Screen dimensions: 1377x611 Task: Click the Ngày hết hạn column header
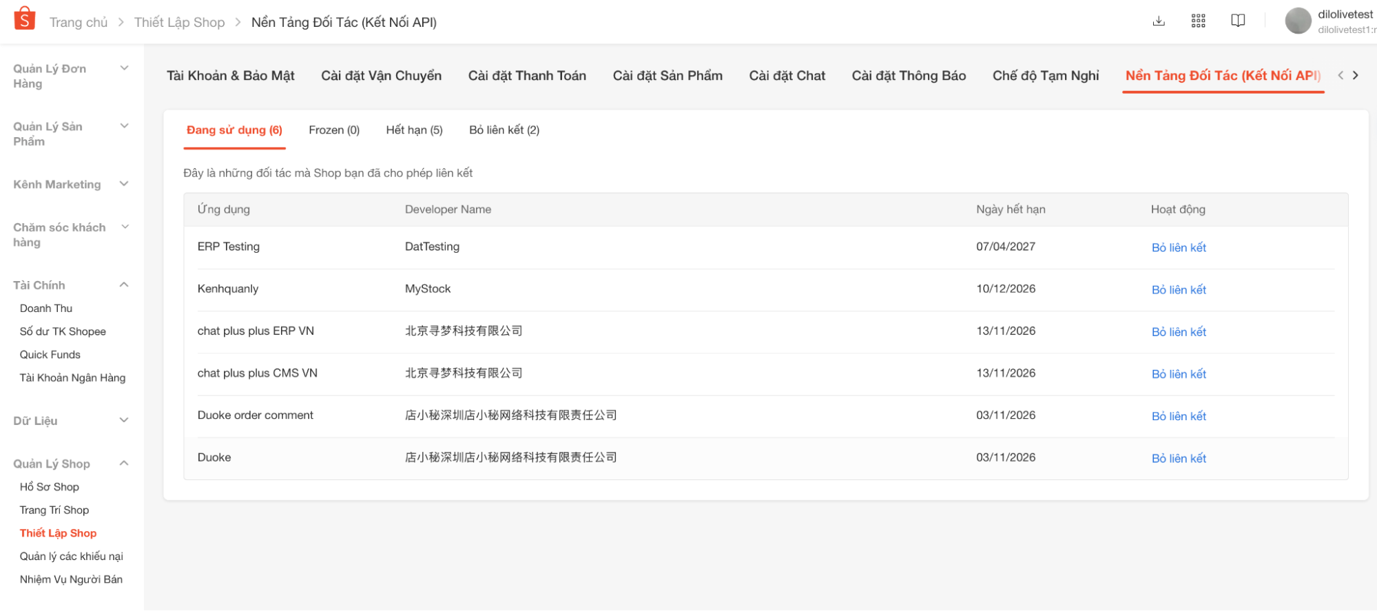[1010, 209]
